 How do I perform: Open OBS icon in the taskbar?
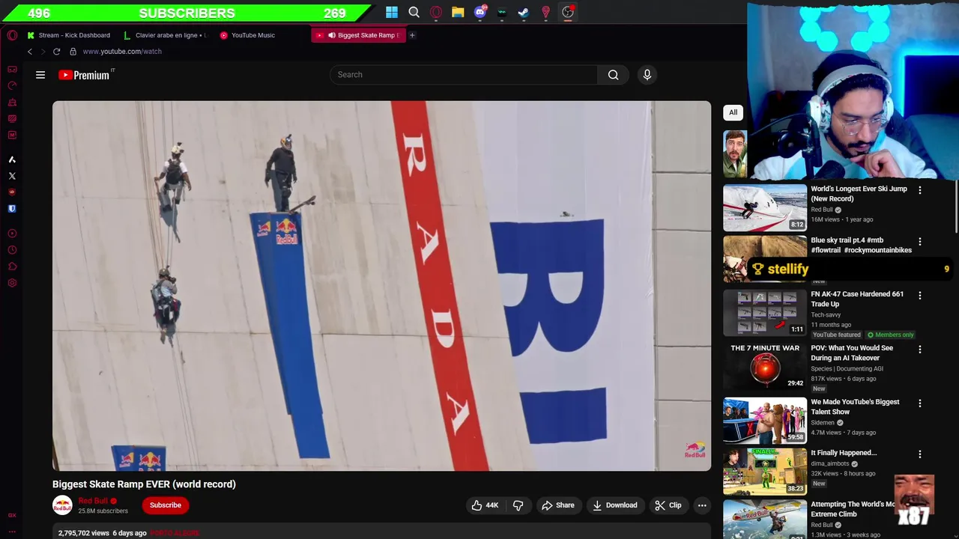pos(568,12)
